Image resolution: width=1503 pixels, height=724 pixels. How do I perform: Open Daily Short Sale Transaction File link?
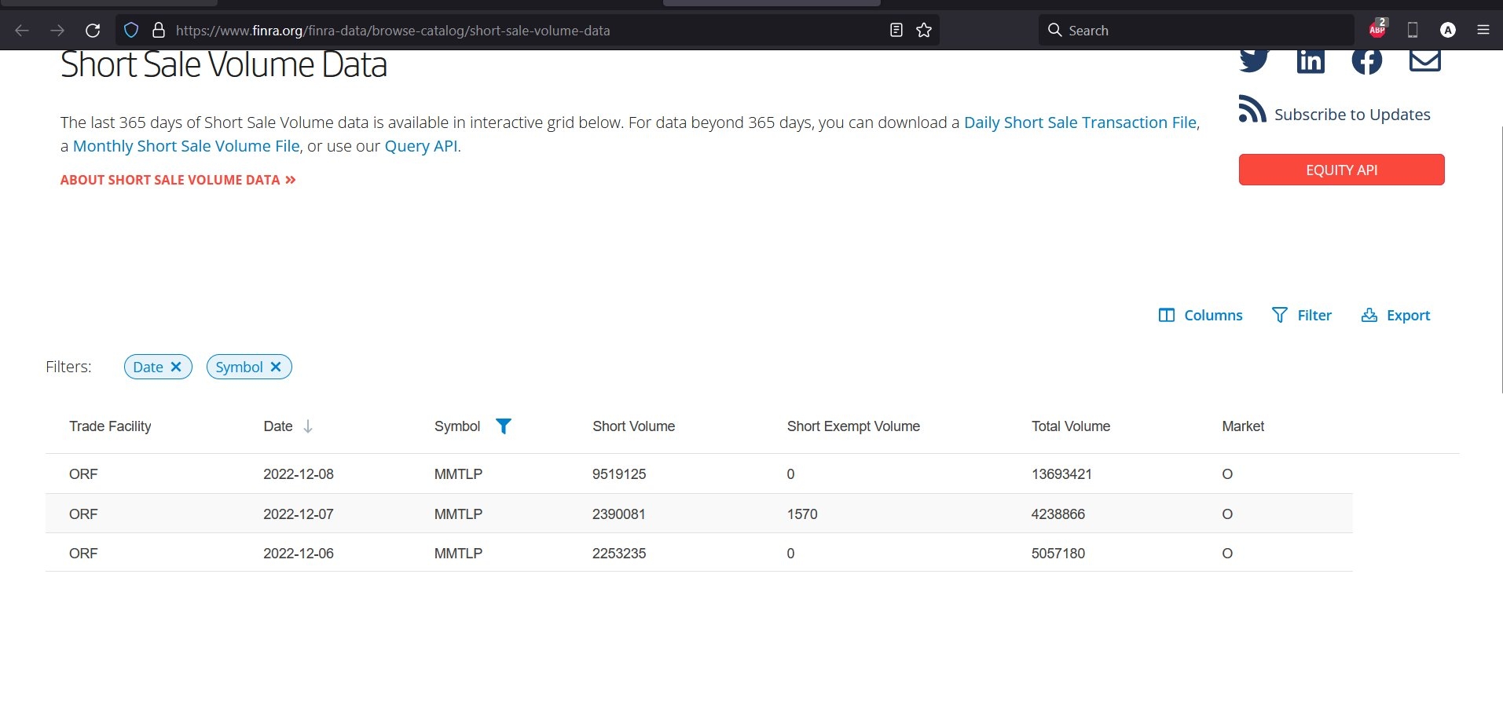[x=1080, y=122]
